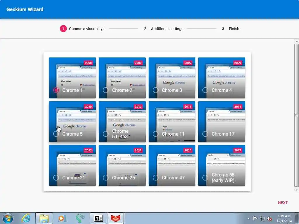Viewport: 299px width, 224px height.
Task: Select the Chrome 6.0.453 radio button
Action: point(106,134)
